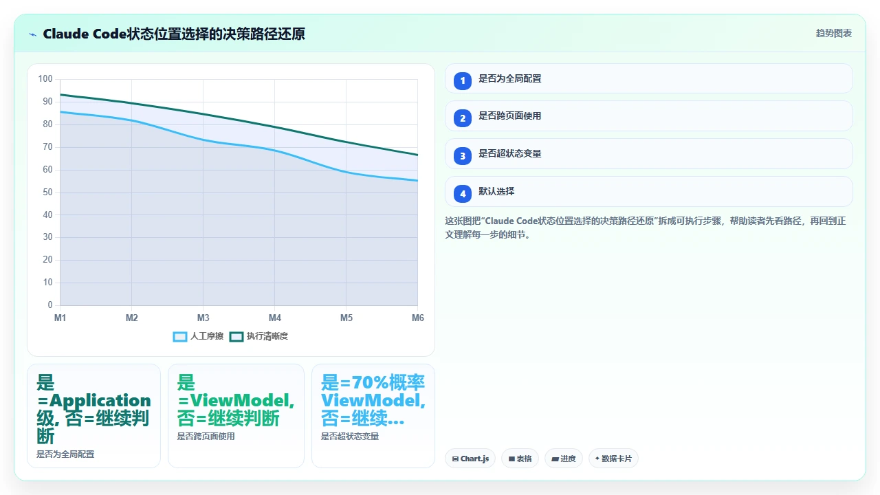The image size is (880, 495).
Task: Click step number 2 badge
Action: click(463, 118)
